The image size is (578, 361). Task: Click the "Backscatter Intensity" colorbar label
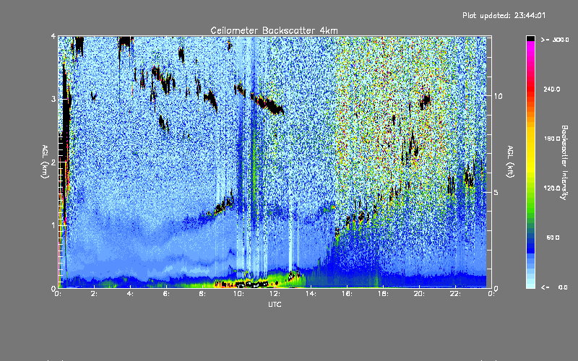point(564,162)
